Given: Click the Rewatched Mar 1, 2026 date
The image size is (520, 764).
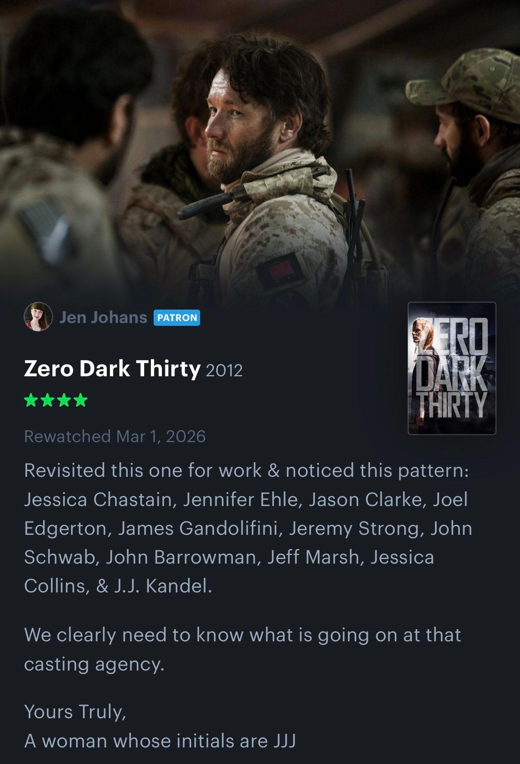Looking at the screenshot, I should (x=115, y=437).
